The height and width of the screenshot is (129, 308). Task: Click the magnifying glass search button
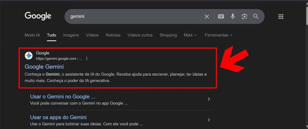click(256, 17)
